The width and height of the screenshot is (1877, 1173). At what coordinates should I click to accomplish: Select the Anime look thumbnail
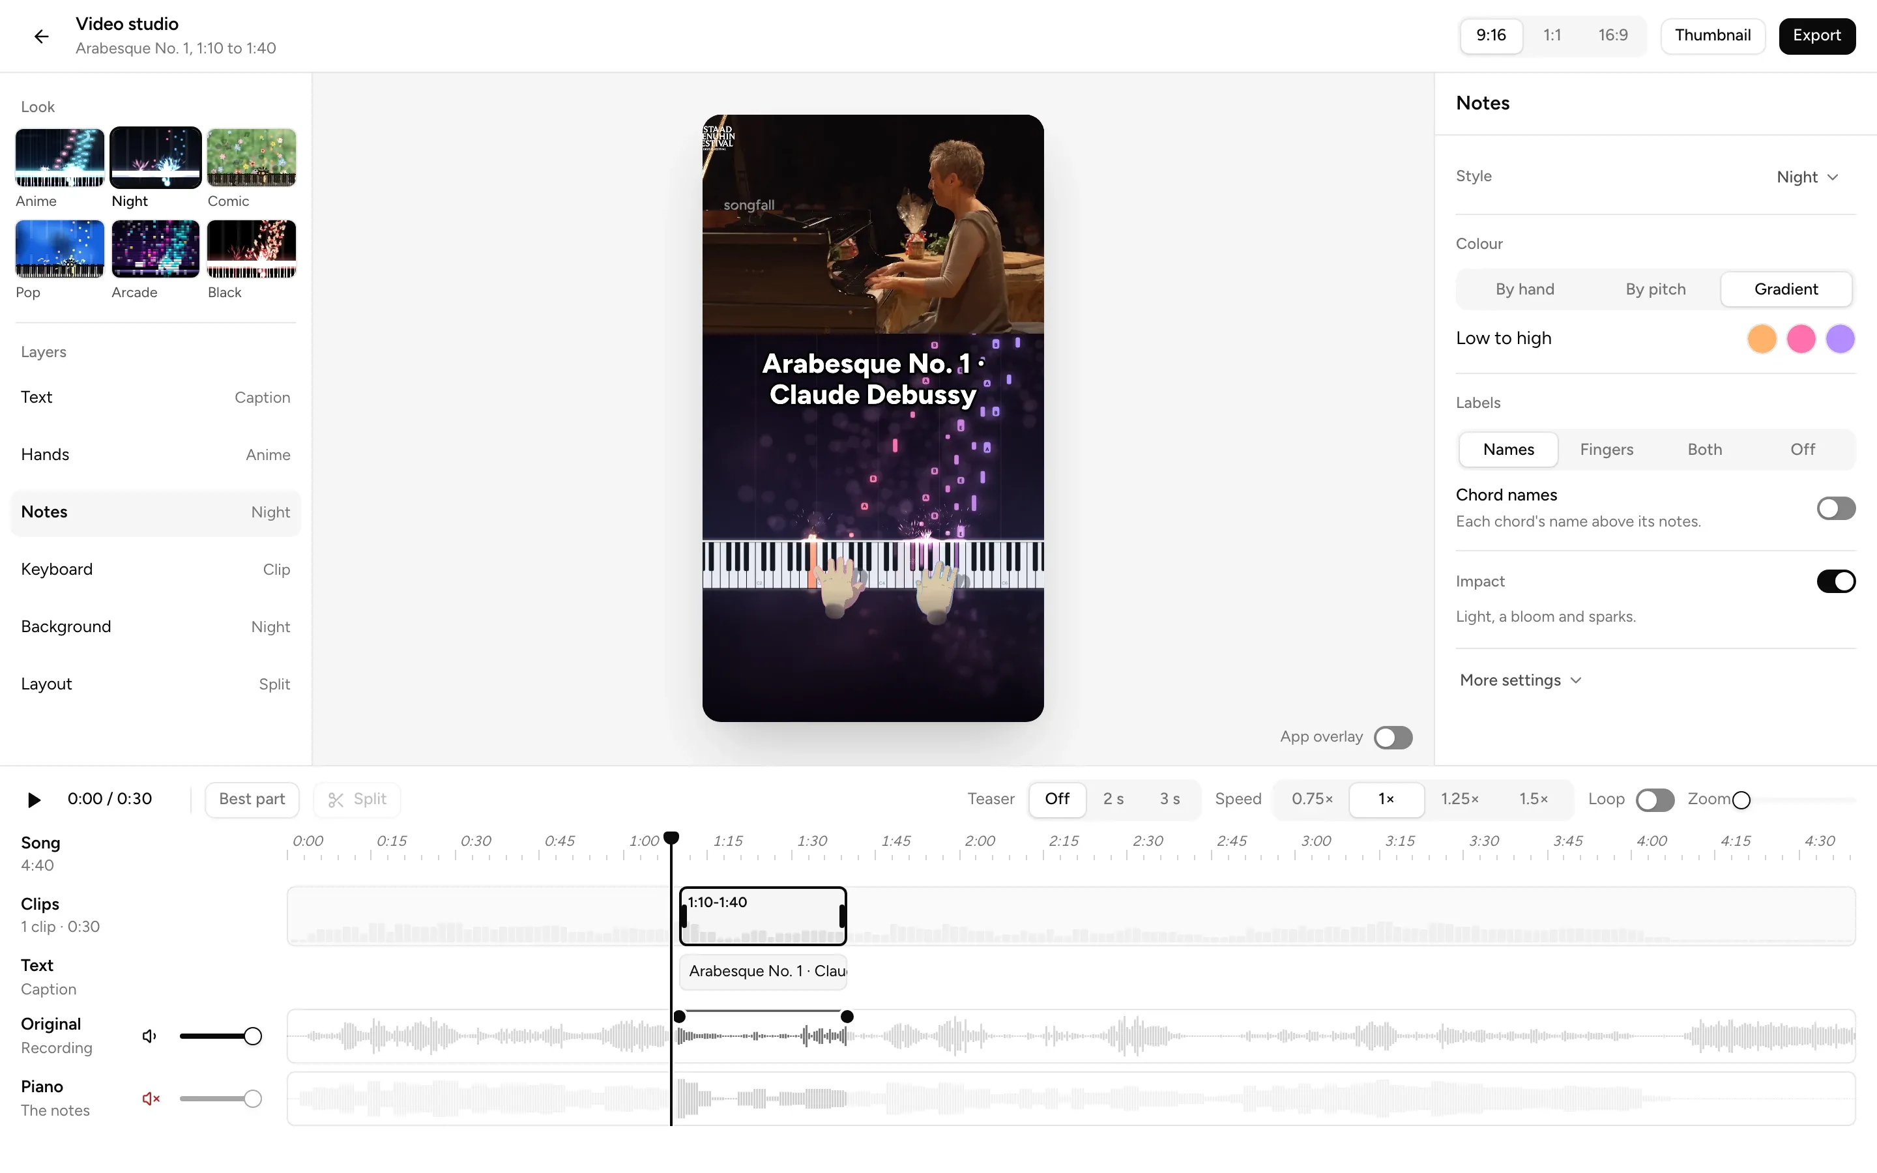[x=60, y=158]
